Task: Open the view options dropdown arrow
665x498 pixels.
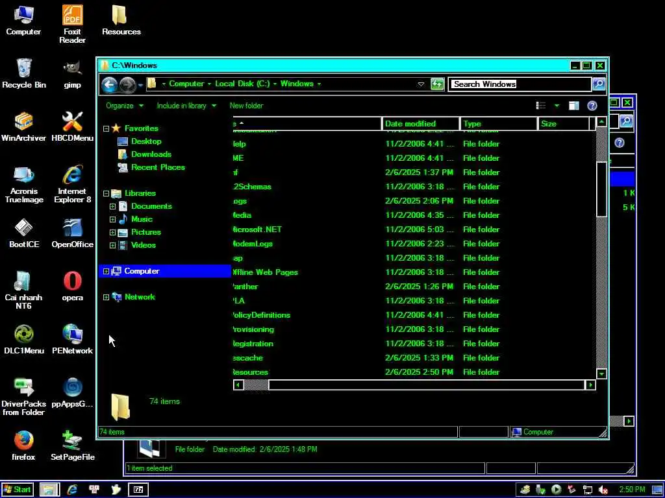Action: (x=557, y=106)
